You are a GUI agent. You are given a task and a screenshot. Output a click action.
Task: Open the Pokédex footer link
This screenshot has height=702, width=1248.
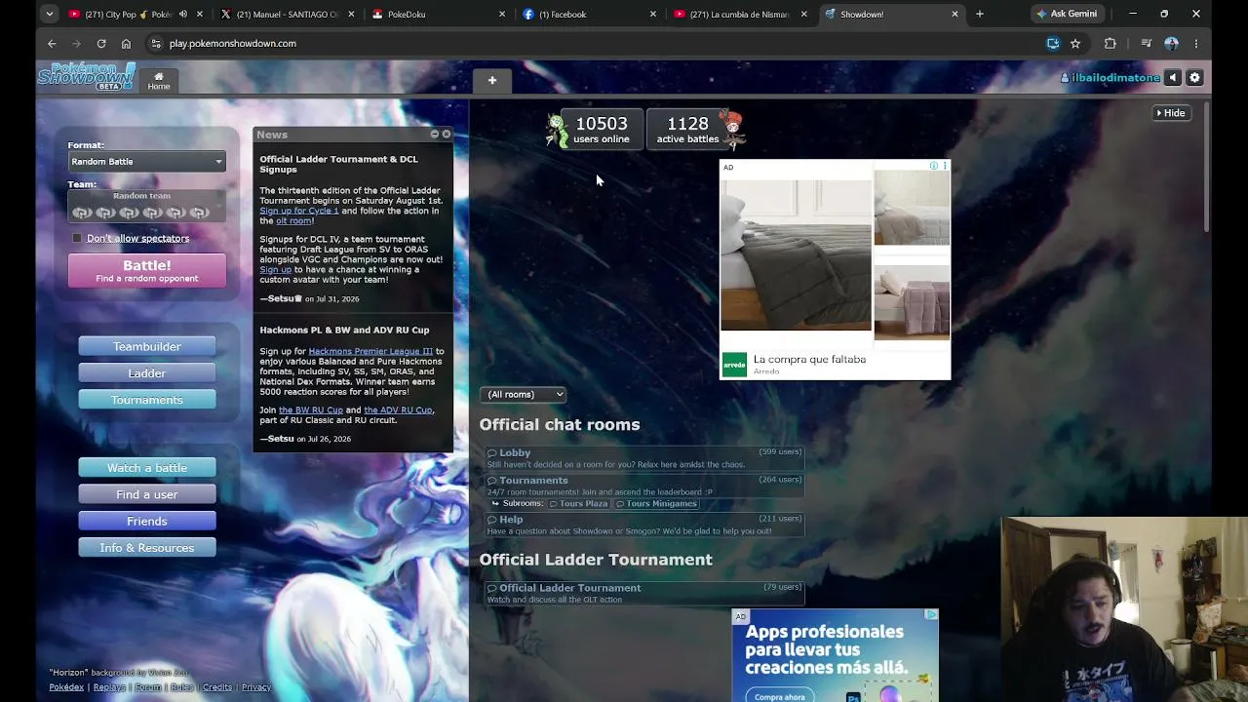[x=66, y=687]
